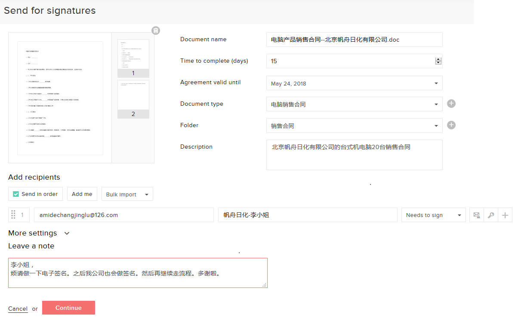Create a new document type via circle plus
Screen dimensions: 515x318
(451, 104)
